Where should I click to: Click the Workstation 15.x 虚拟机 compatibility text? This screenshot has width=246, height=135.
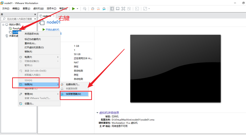coord(125,123)
